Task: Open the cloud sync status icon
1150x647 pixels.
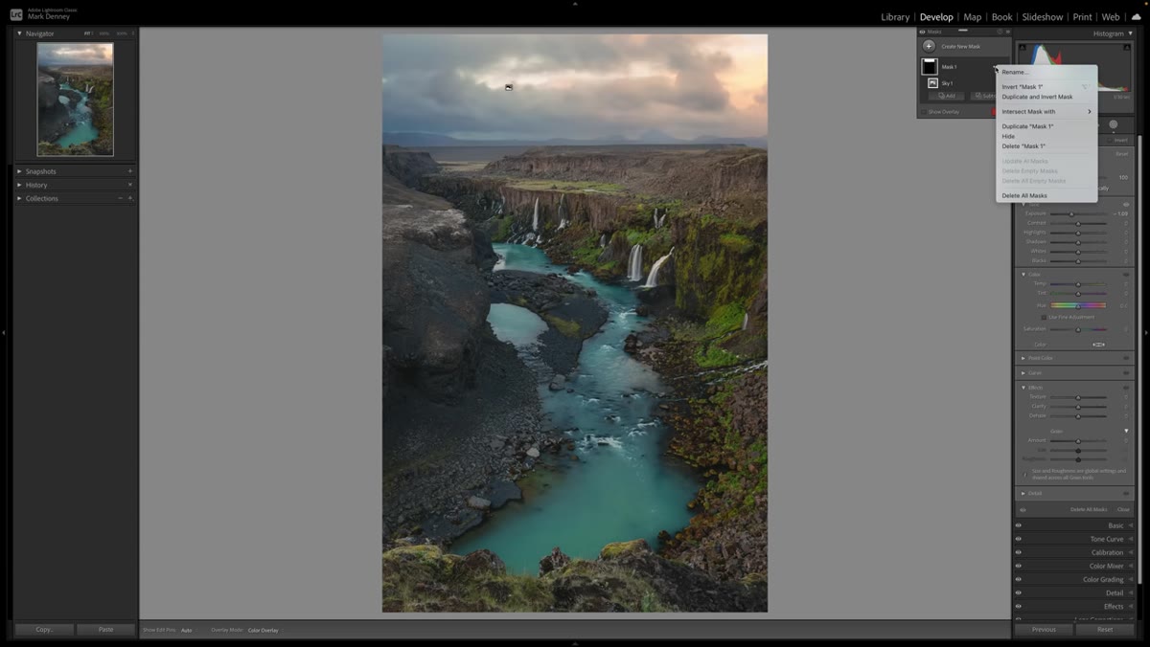Action: 1137,16
